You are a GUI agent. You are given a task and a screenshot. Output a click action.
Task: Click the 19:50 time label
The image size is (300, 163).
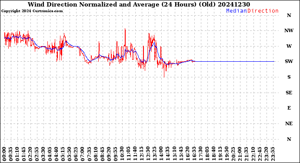(x=227, y=154)
